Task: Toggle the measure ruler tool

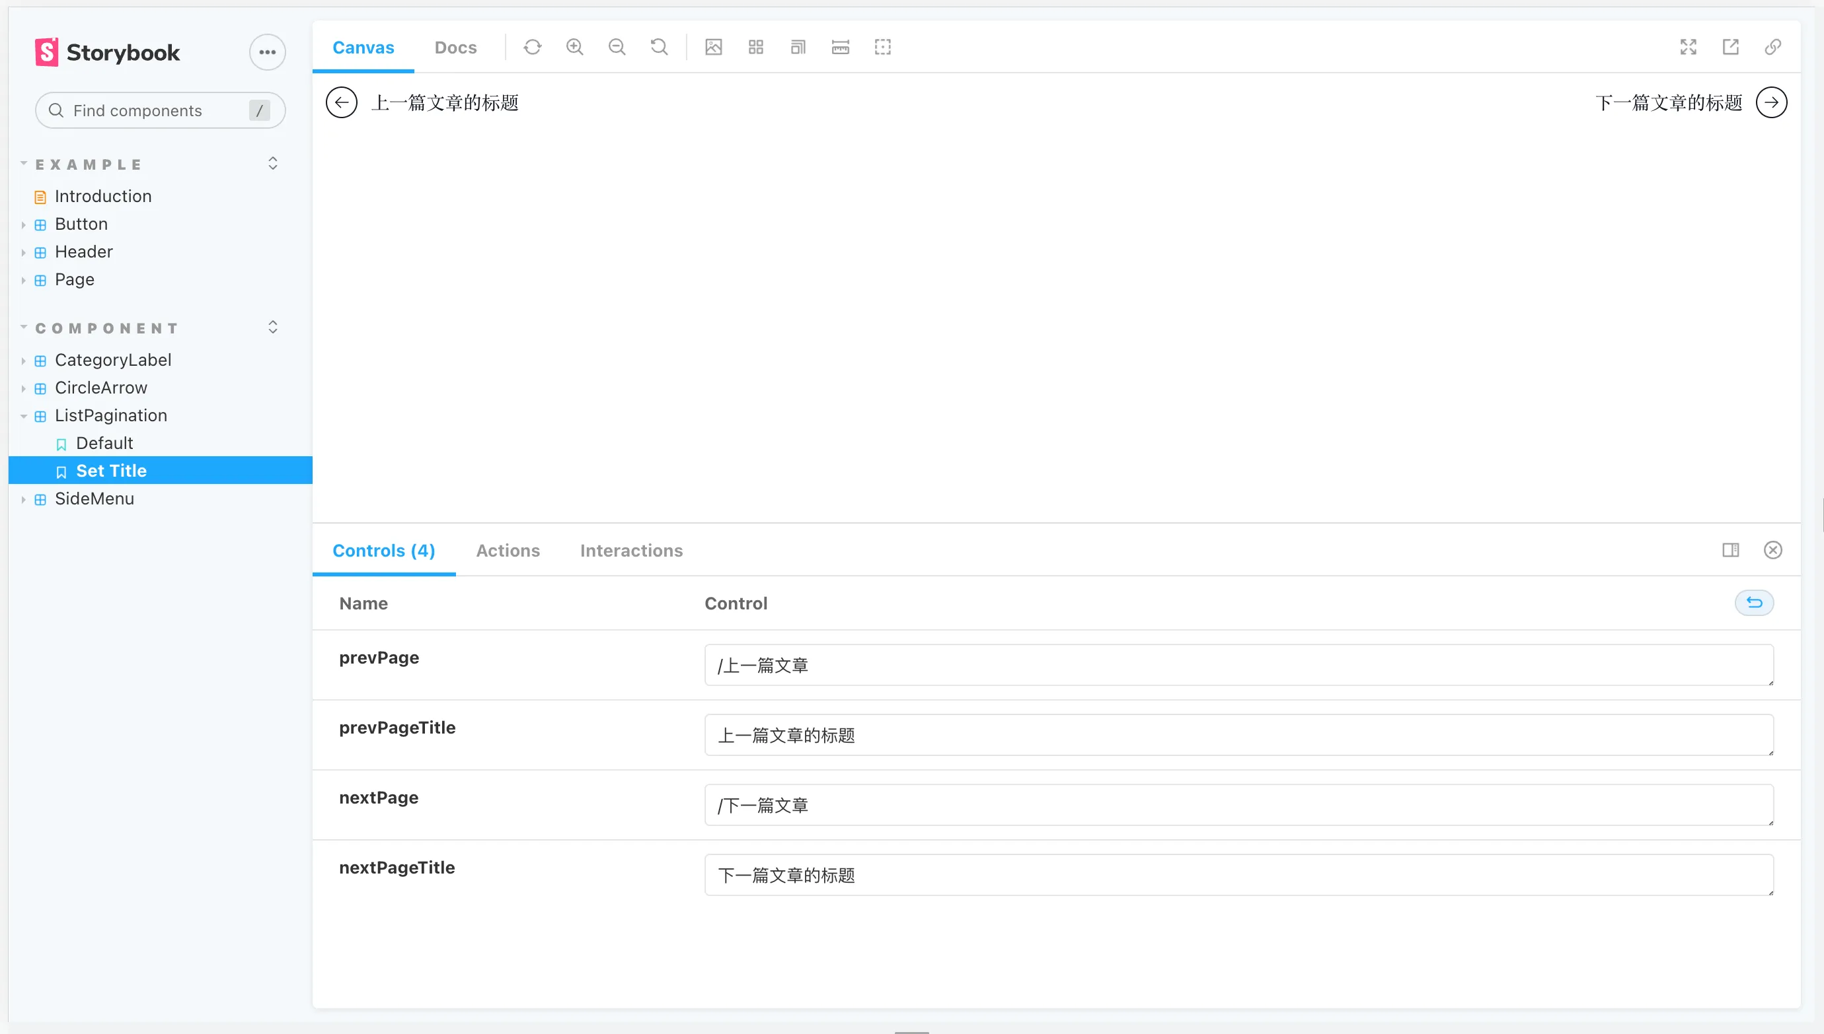Action: pos(841,47)
